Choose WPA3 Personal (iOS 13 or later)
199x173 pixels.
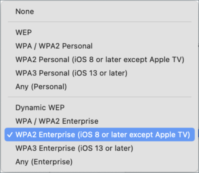[x=71, y=73]
